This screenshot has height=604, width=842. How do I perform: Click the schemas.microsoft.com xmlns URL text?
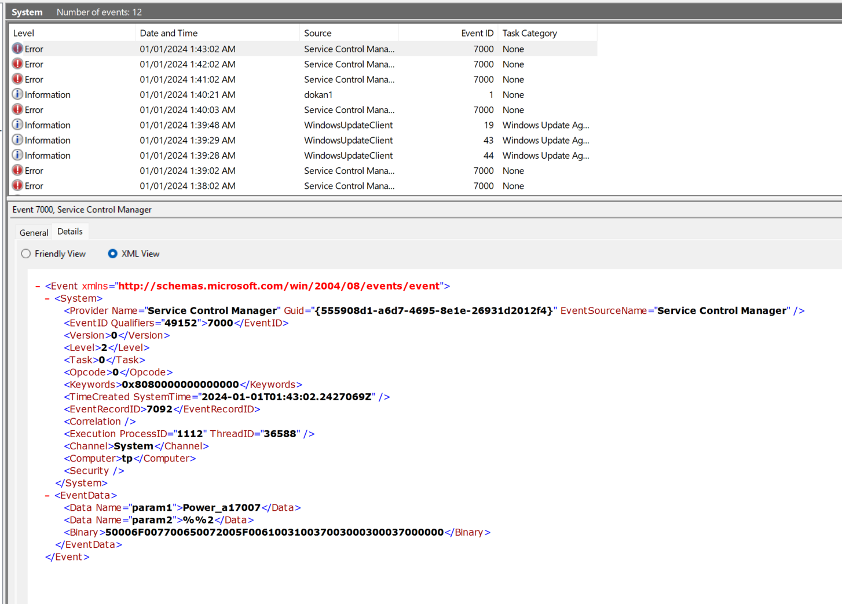279,286
